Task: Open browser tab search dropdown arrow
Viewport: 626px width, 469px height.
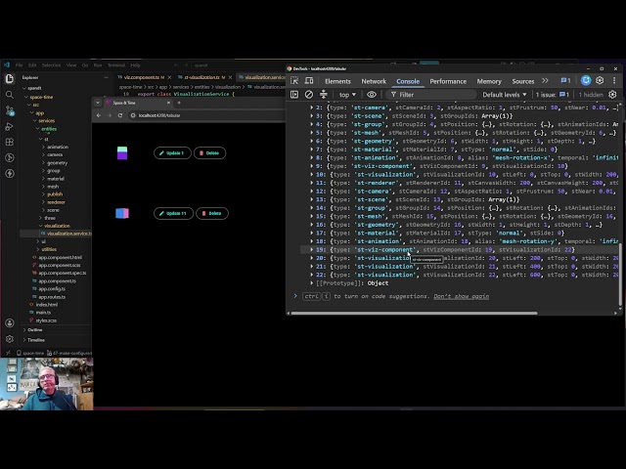Action: coord(98,103)
